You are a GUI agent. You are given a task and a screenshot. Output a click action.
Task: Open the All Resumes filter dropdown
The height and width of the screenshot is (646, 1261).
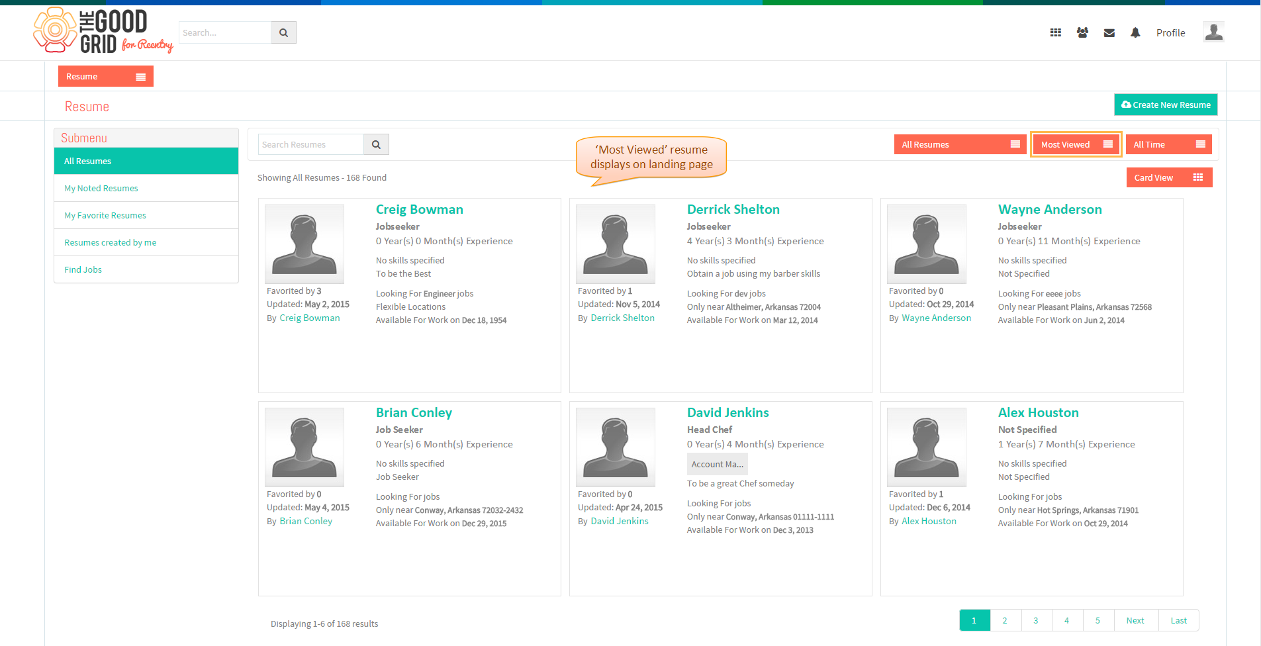click(x=960, y=144)
